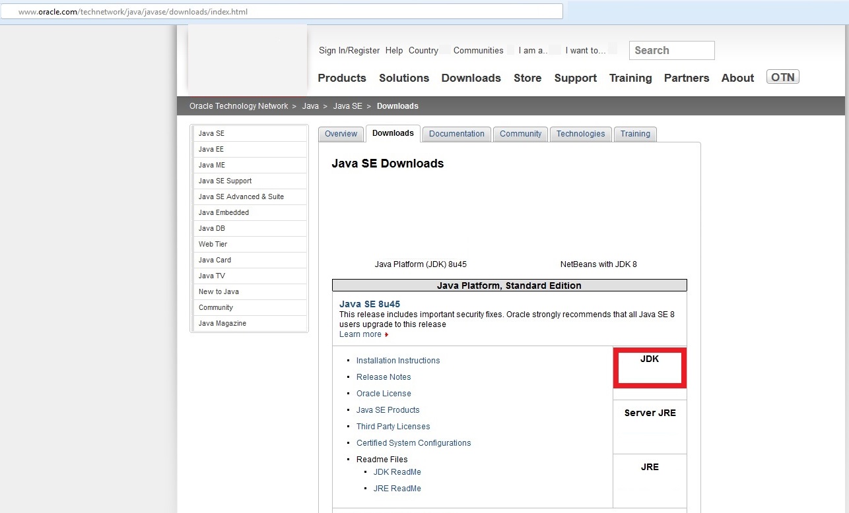The image size is (849, 513).
Task: Click the Search input field
Action: coord(672,50)
